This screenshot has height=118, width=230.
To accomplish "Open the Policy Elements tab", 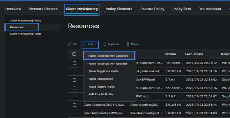I will 119,9.
